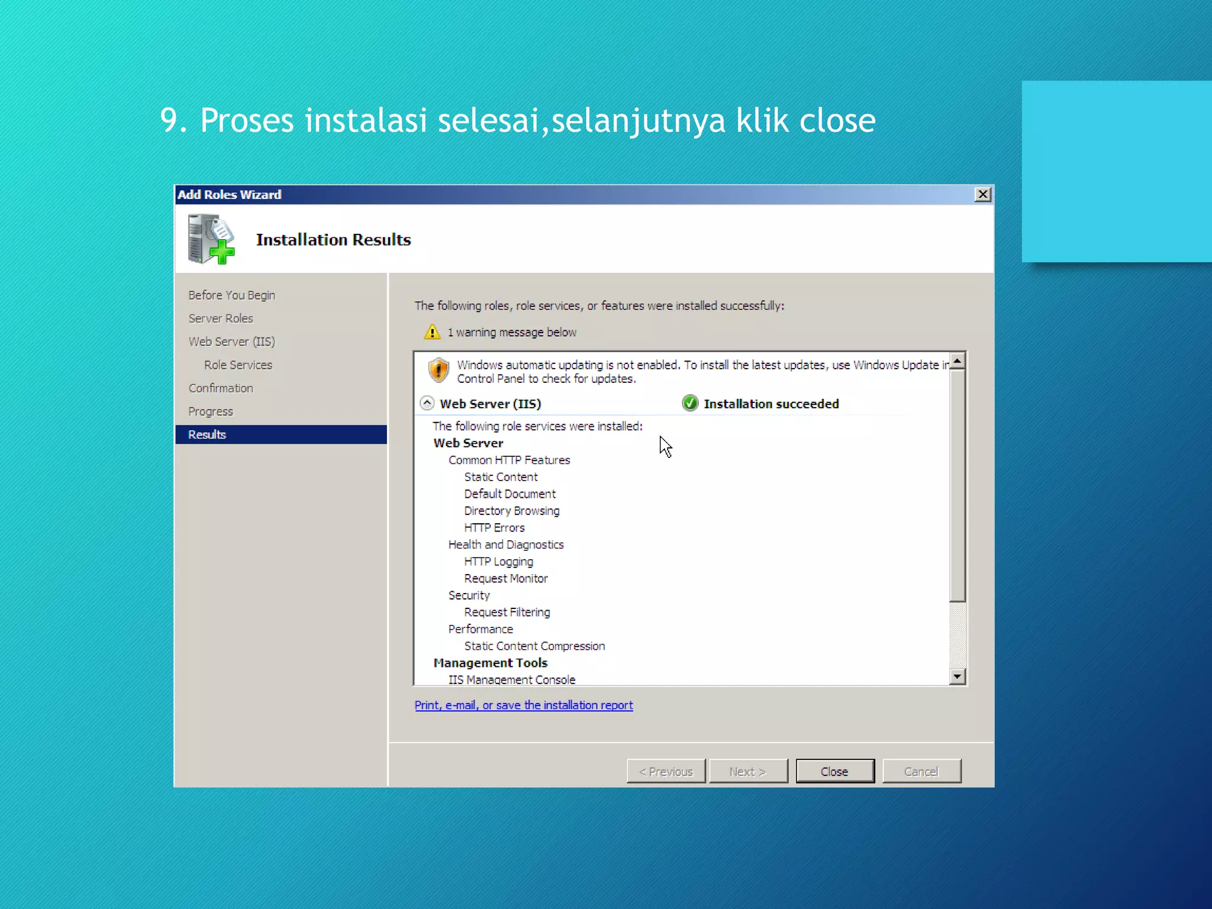
Task: Click 'Performance' entry in results list
Action: (481, 629)
